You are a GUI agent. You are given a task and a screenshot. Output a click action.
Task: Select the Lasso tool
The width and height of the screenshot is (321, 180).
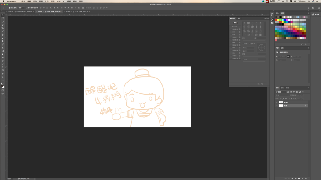tap(3, 22)
